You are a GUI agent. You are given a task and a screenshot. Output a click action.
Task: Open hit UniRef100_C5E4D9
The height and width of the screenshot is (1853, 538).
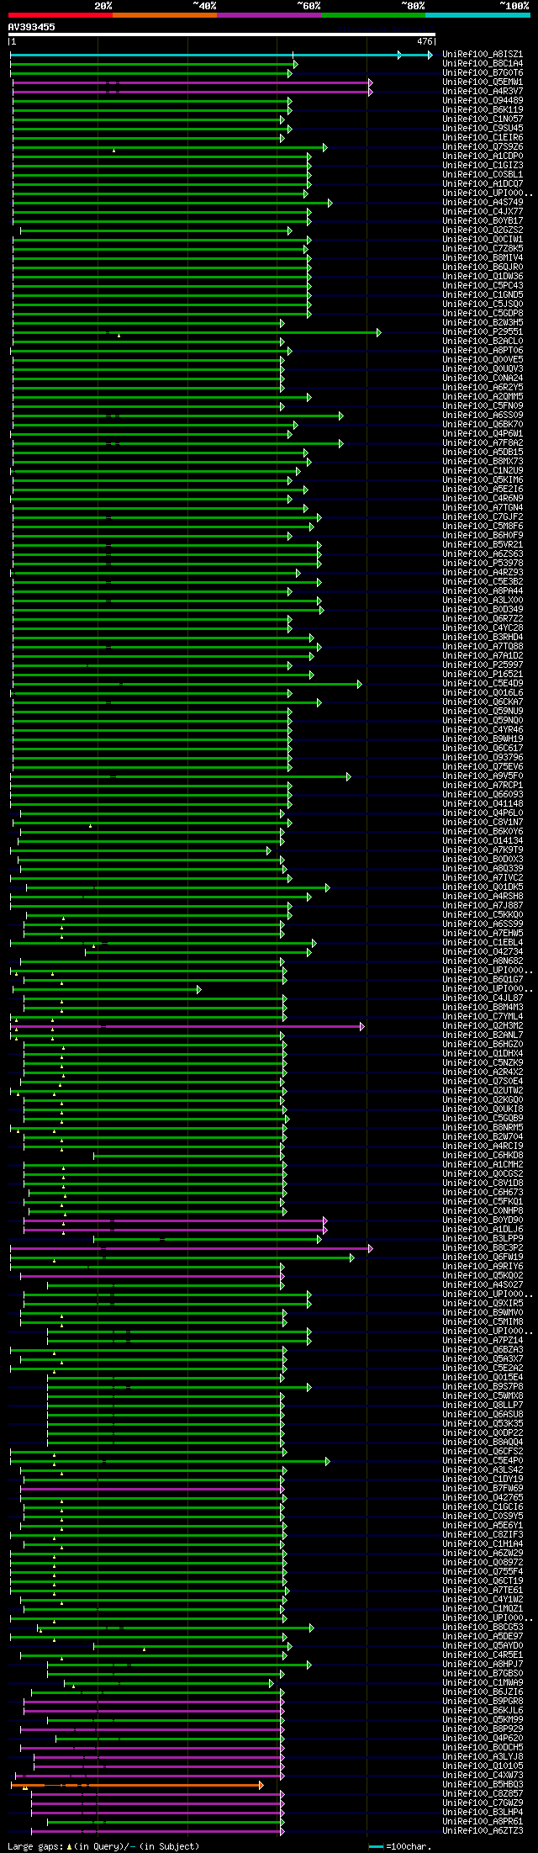(x=483, y=684)
